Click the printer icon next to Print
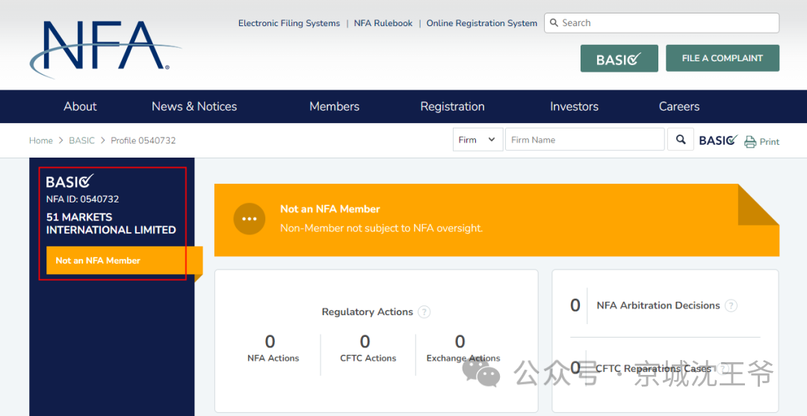 click(750, 141)
